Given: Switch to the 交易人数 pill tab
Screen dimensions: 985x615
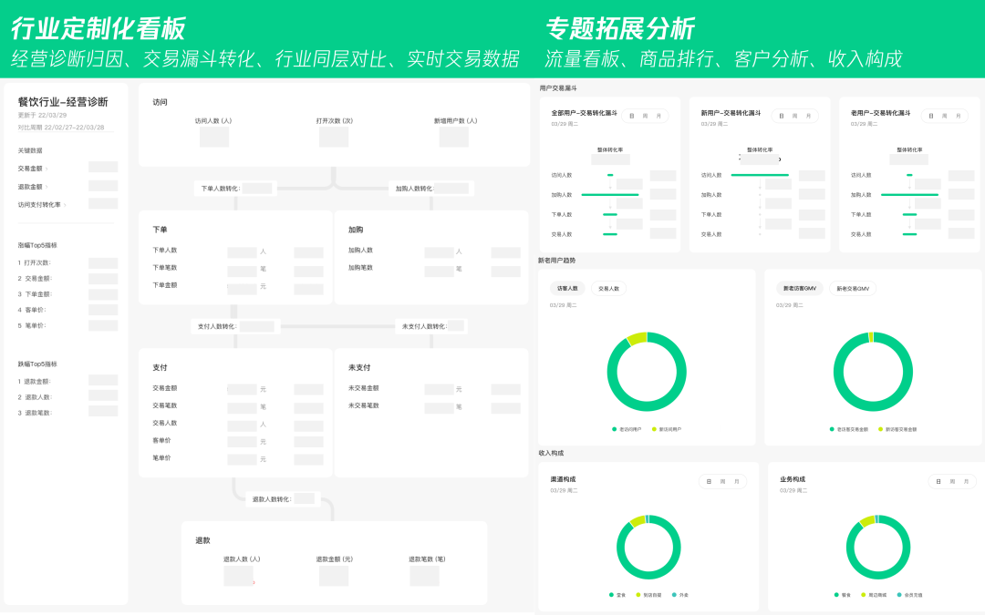Looking at the screenshot, I should click(608, 289).
